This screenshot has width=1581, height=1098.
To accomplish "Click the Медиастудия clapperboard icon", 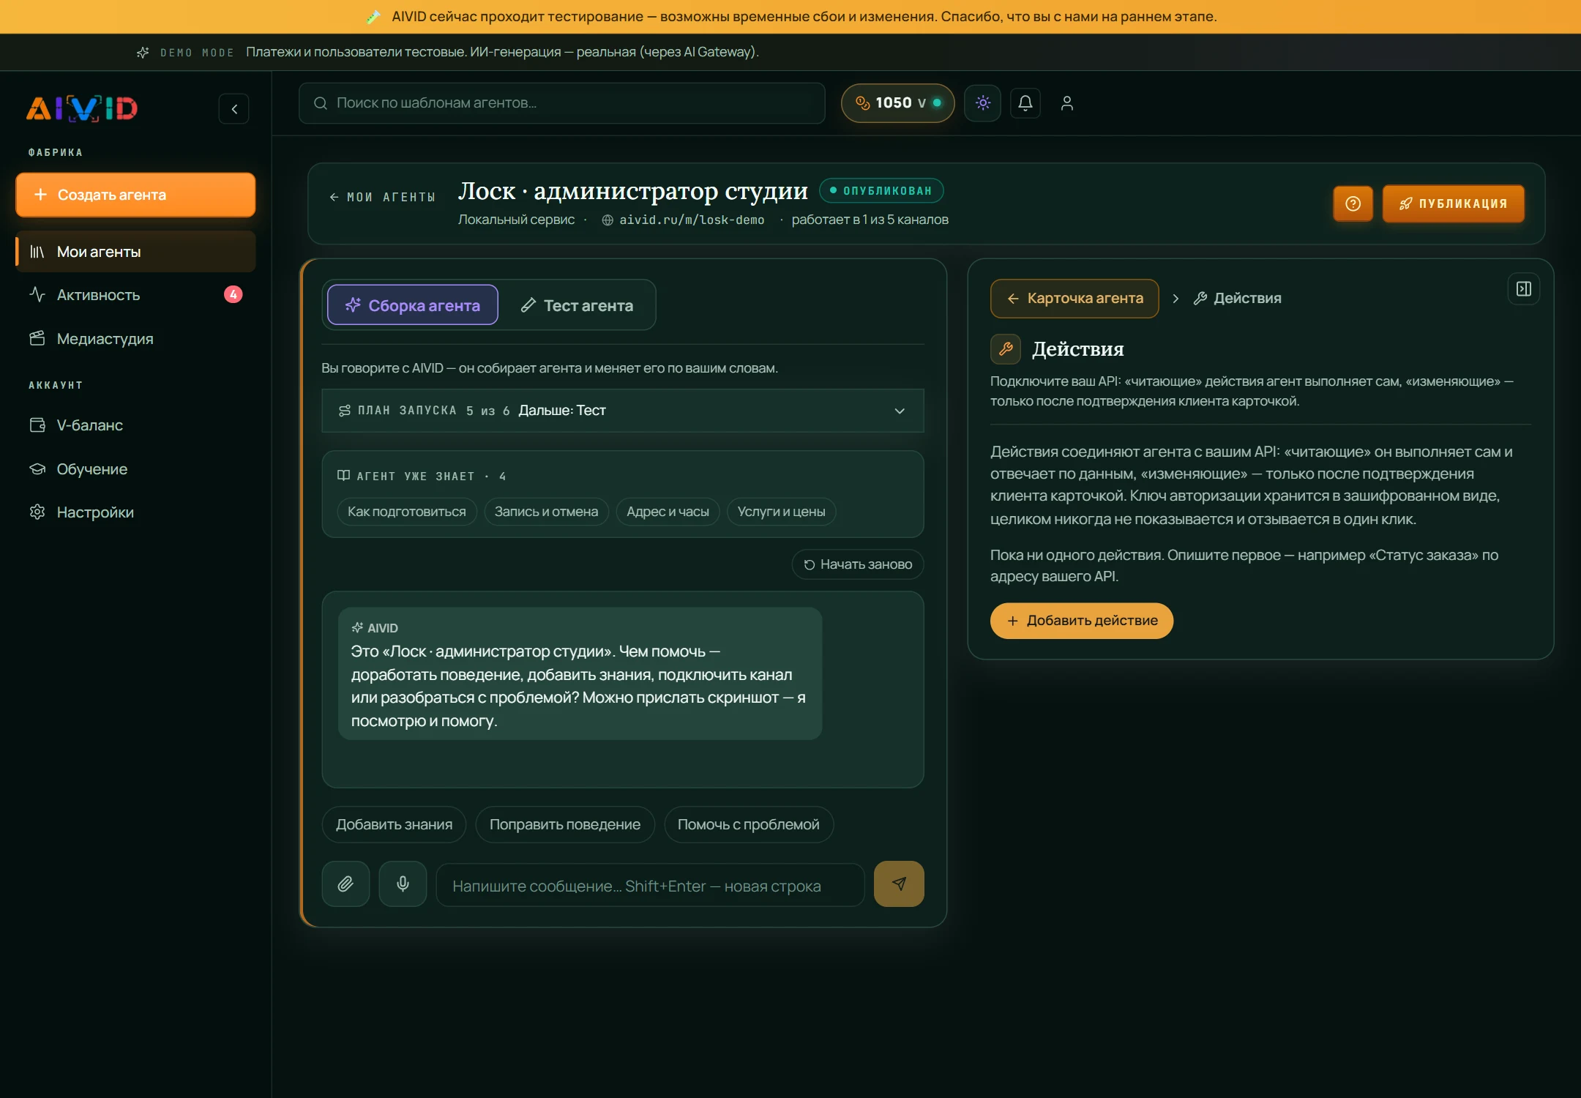I will click(37, 338).
